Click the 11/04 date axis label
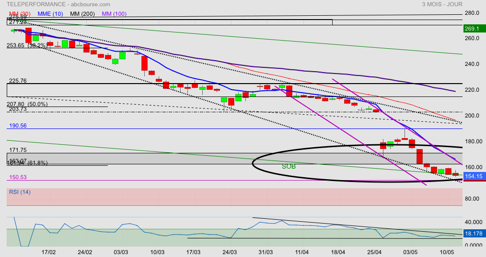486x257 pixels. [301, 252]
